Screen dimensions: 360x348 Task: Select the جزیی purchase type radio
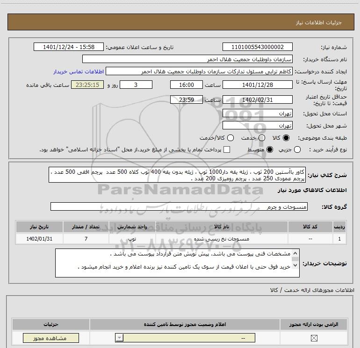[x=297, y=149]
